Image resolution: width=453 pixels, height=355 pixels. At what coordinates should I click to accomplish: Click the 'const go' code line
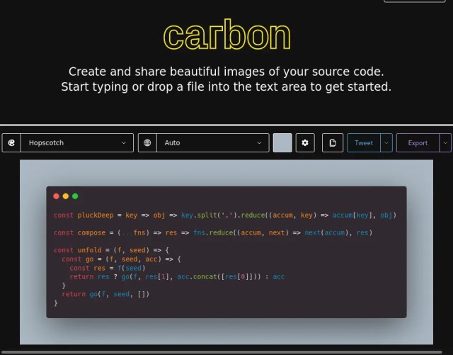pos(121,259)
